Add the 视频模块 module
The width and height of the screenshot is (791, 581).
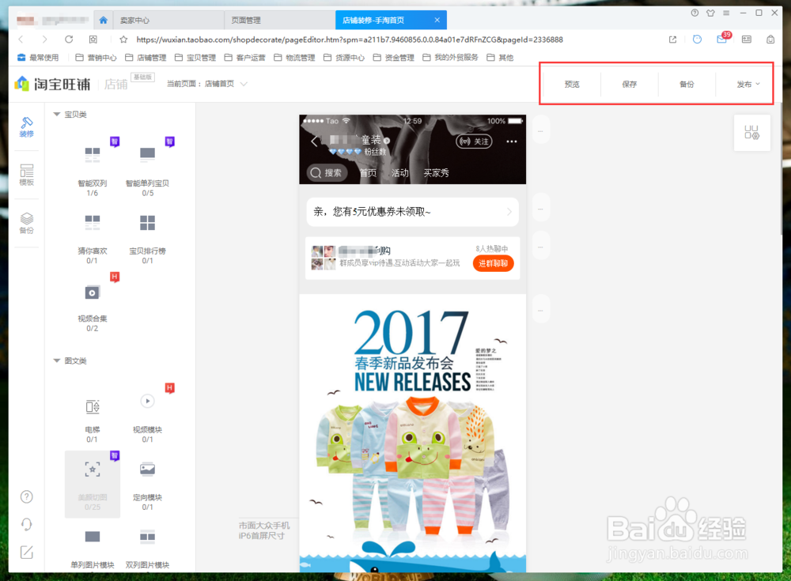pos(147,406)
